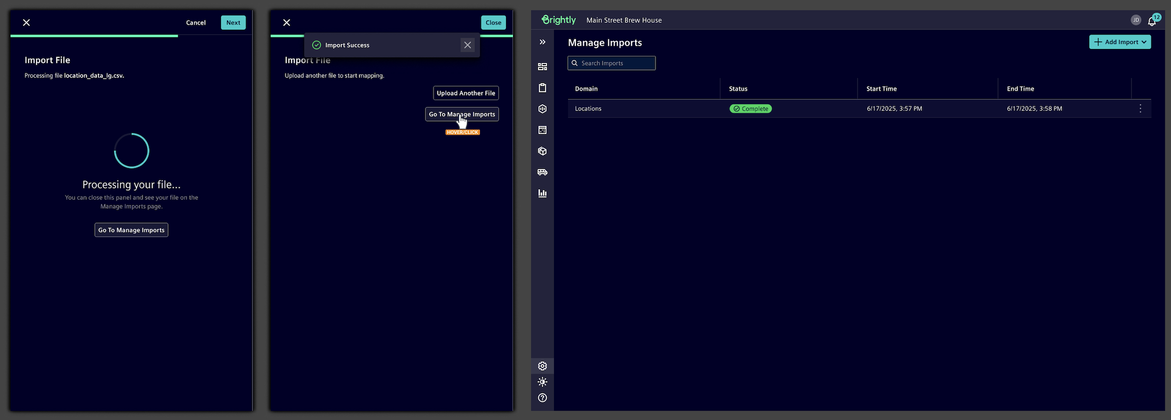Open the cube inventory icon in sidebar
Image resolution: width=1171 pixels, height=420 pixels.
coord(542,151)
